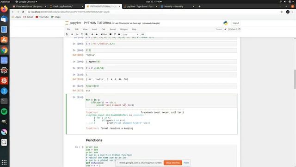Open the Edit menu in Jupyter
The width and height of the screenshot is (296, 167).
click(76, 29)
